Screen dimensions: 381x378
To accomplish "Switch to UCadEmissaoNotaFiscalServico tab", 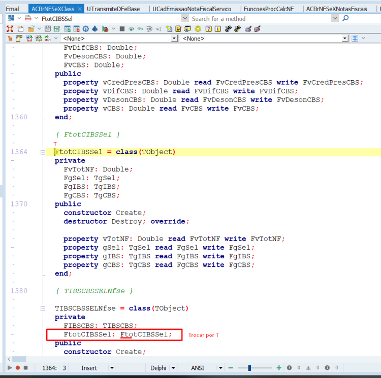I will pos(192,9).
